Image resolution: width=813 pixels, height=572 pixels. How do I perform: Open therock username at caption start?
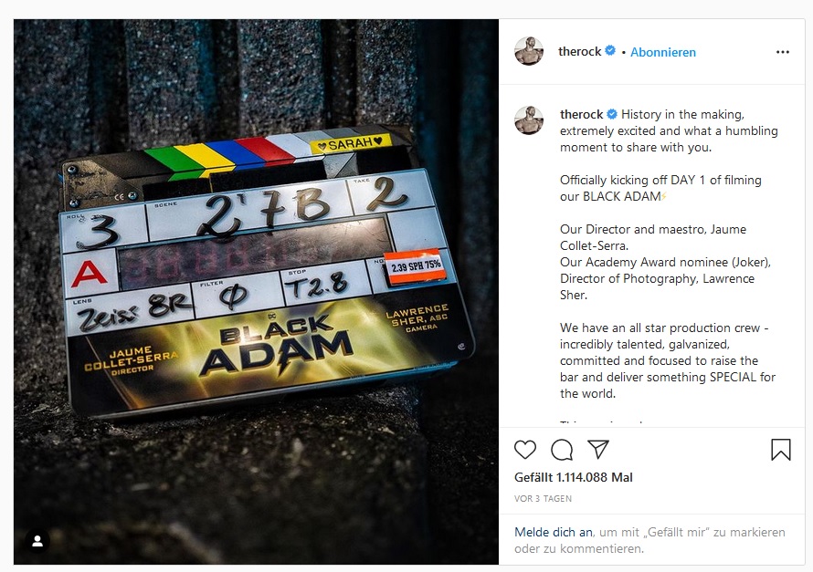[581, 114]
